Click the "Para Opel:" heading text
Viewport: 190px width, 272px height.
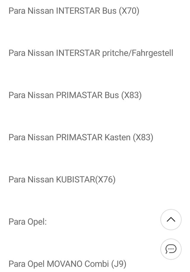coord(28,222)
